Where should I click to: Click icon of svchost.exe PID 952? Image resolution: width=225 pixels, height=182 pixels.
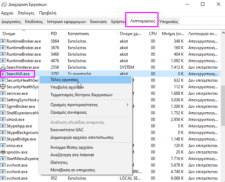[3, 178]
